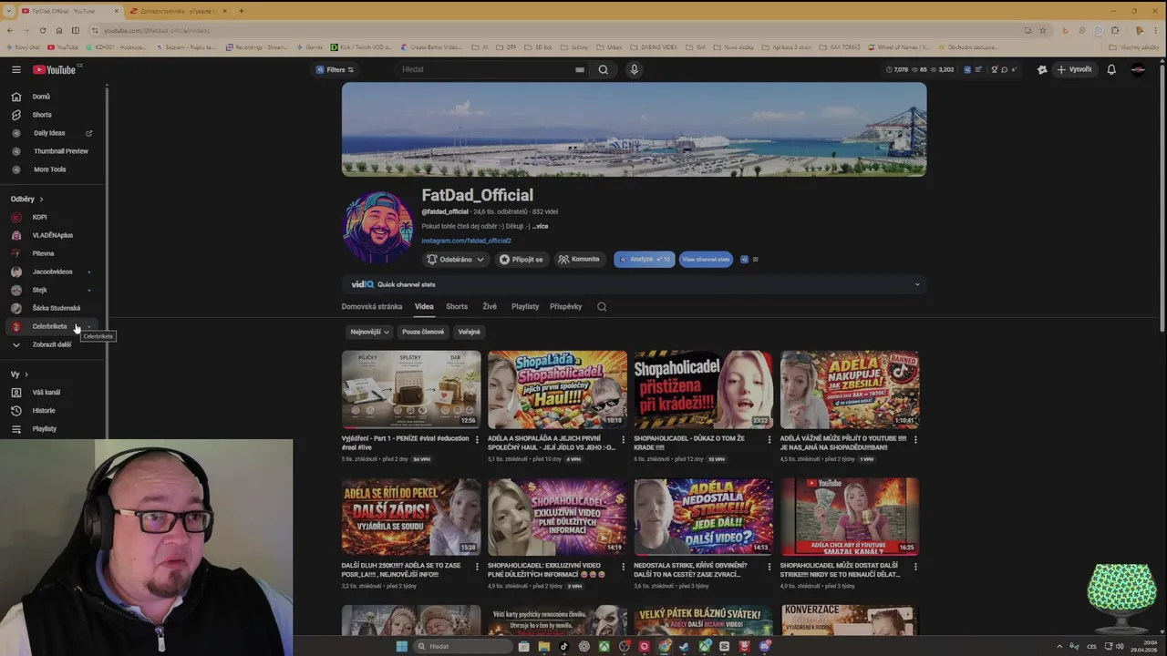Click the search icon in channel tabs
Viewport: 1167px width, 656px height.
pos(602,307)
